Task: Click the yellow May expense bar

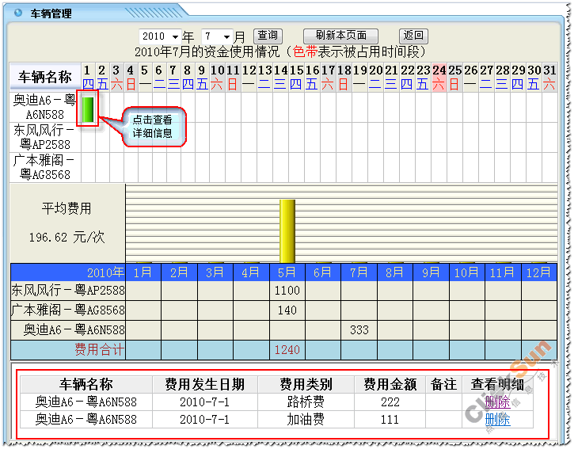Action: pyautogui.click(x=287, y=231)
